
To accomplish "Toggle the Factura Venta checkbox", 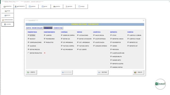I will click(78, 46).
